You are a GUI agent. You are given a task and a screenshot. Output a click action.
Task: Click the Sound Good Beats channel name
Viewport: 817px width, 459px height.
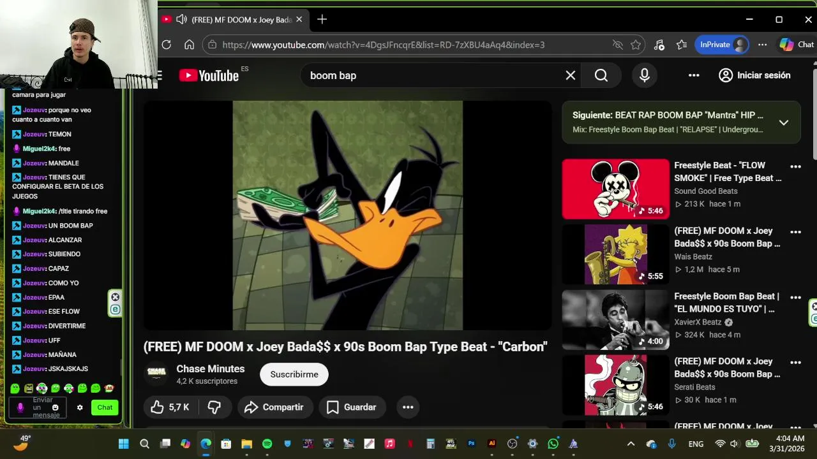pyautogui.click(x=706, y=191)
